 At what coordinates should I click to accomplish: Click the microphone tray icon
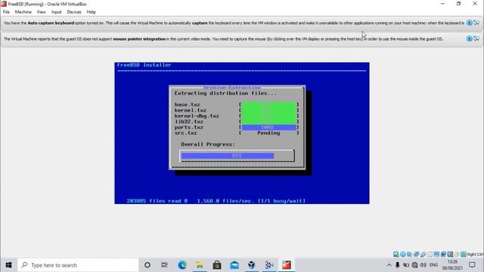click(398, 265)
